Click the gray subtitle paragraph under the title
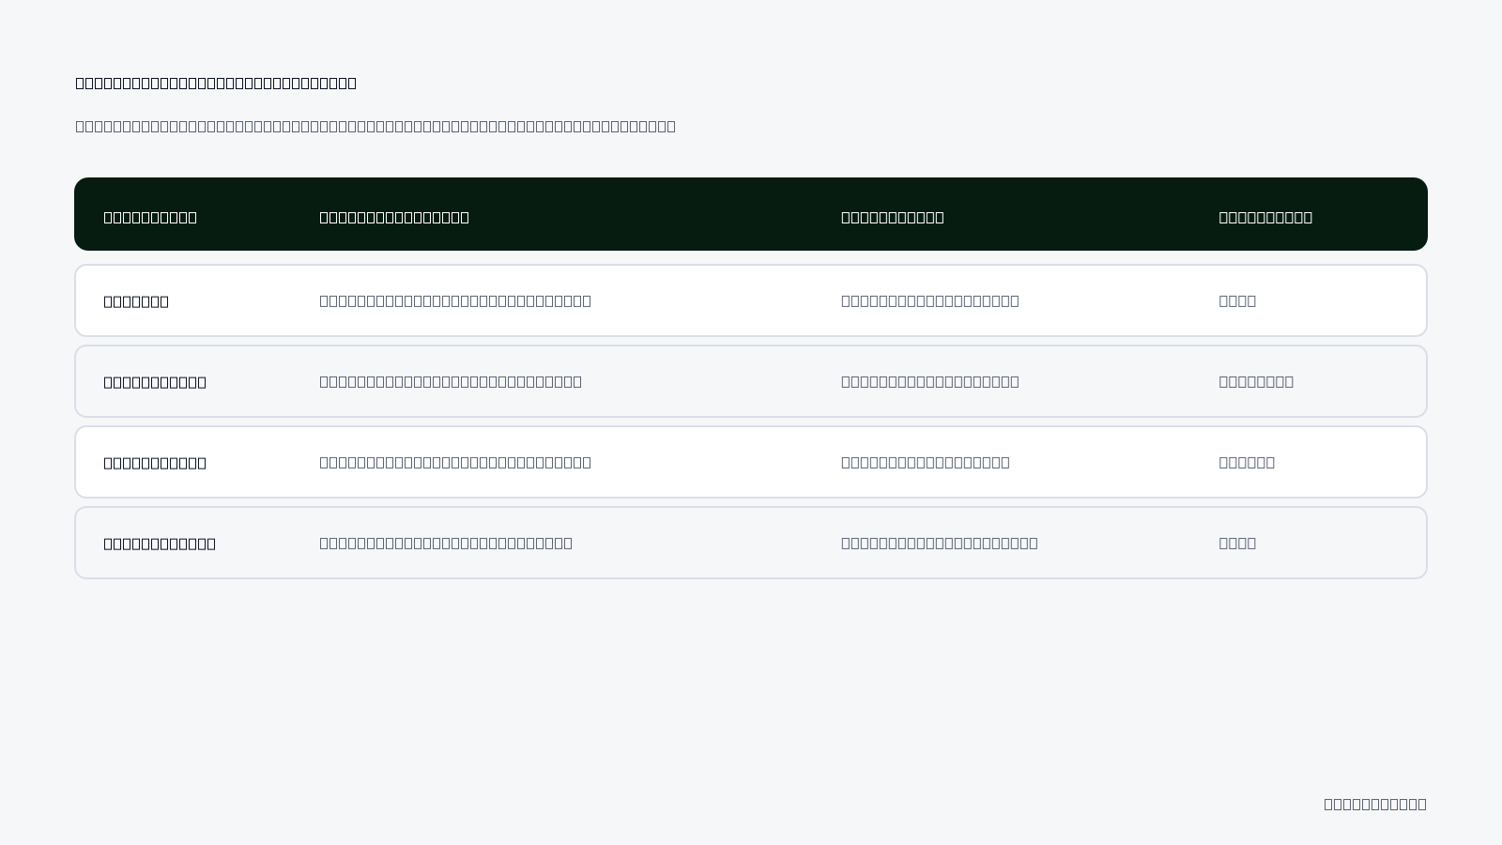The width and height of the screenshot is (1502, 845). click(375, 126)
